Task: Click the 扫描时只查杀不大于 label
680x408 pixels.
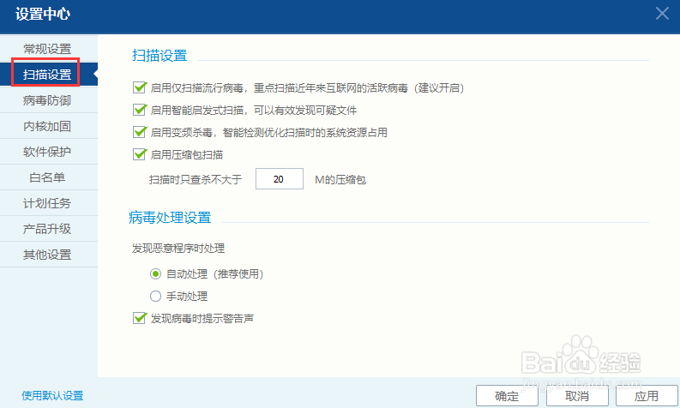Action: point(196,179)
